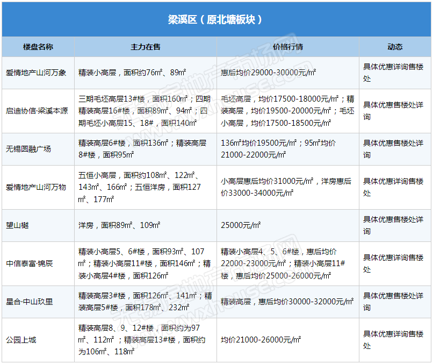Select the 惠后均价29000-30000元/㎡ price cell
The width and height of the screenshot is (433, 364).
click(268, 73)
